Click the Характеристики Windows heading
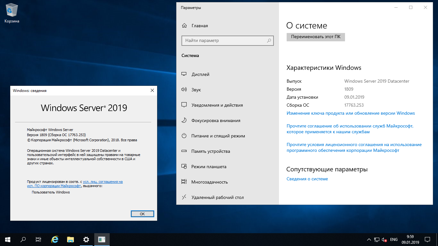 click(324, 68)
